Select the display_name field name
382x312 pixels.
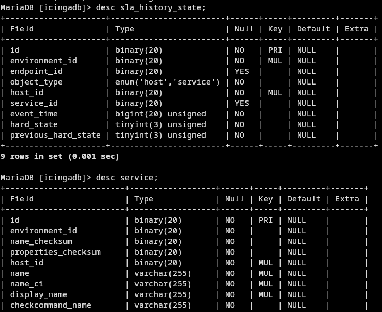click(x=39, y=294)
